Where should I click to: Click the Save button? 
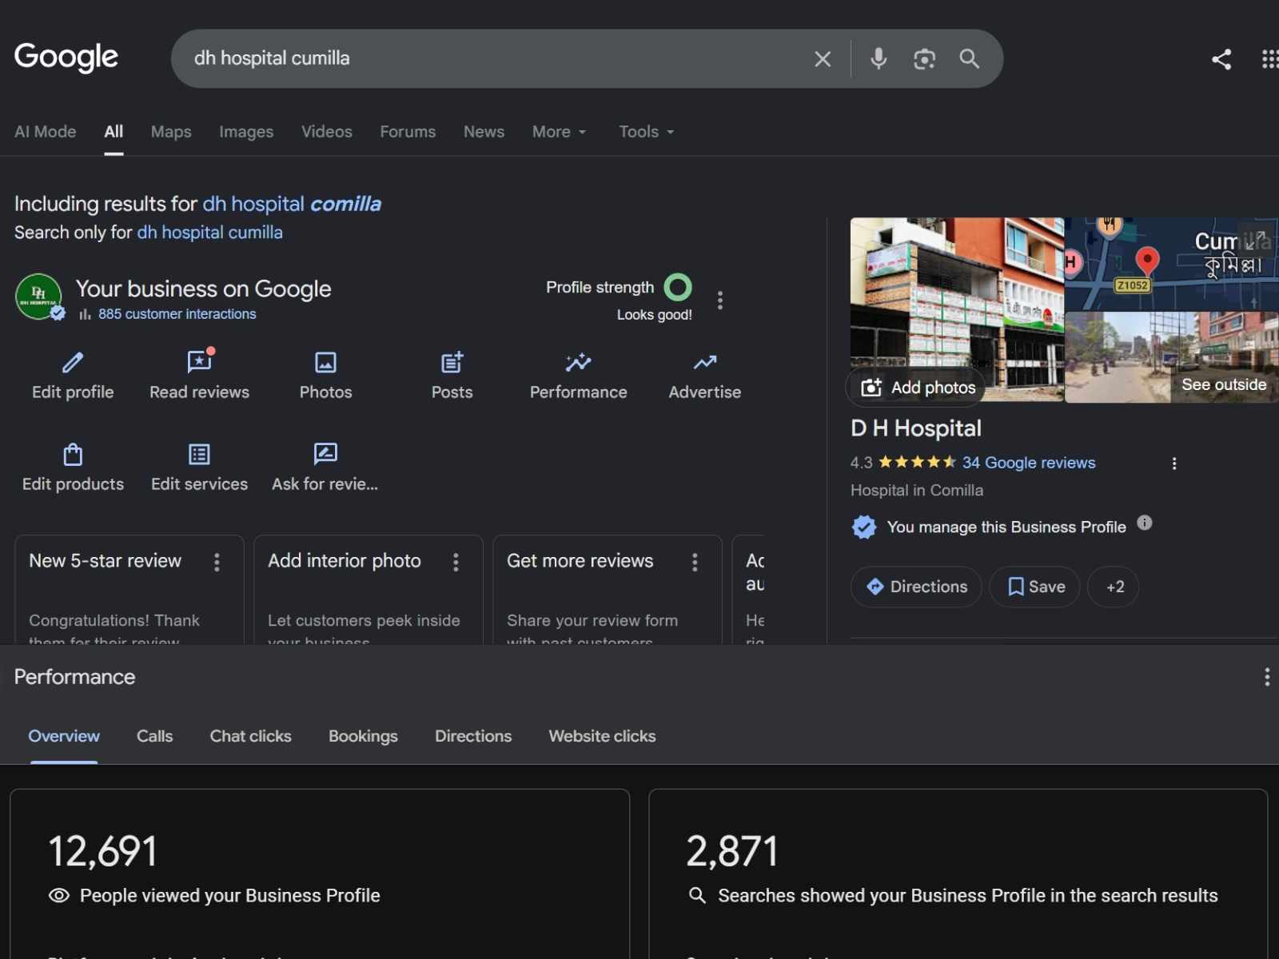[1035, 587]
